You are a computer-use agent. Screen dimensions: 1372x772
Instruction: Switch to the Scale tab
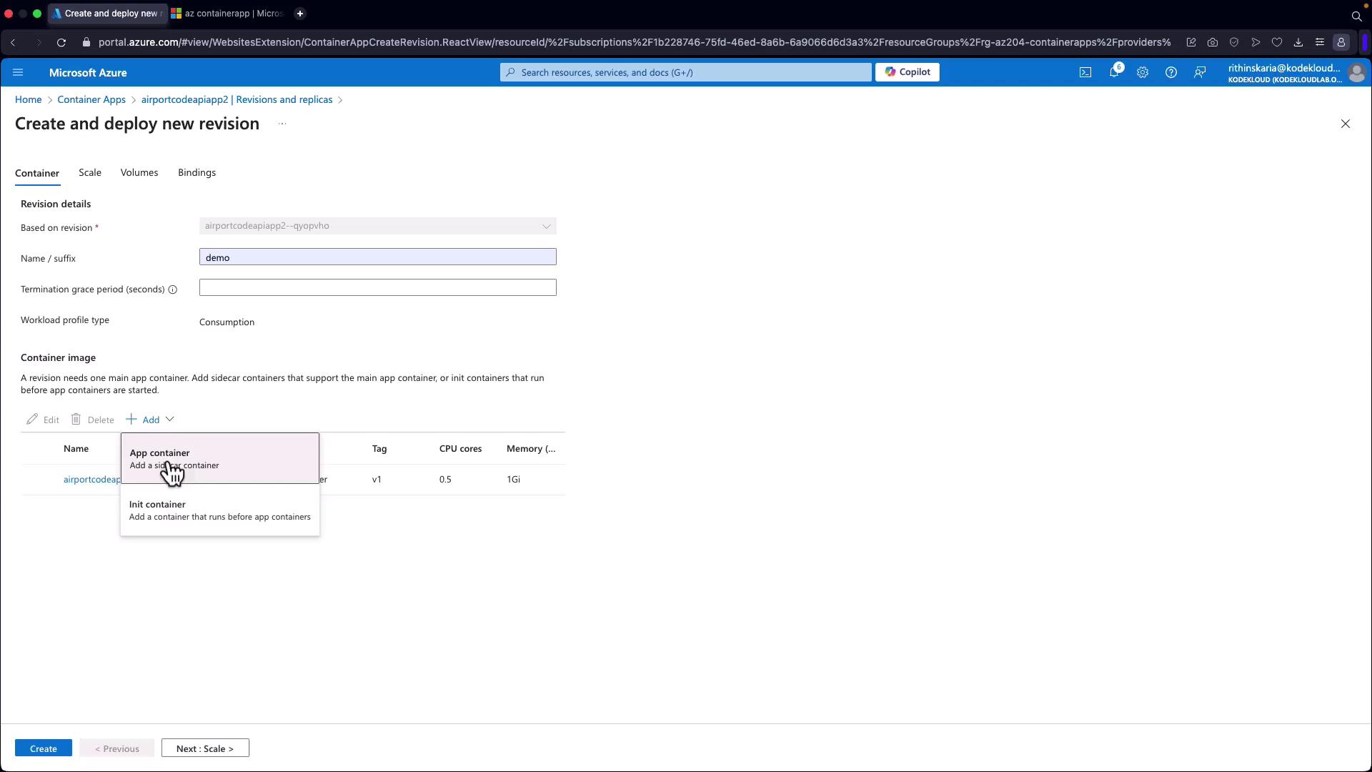click(90, 172)
